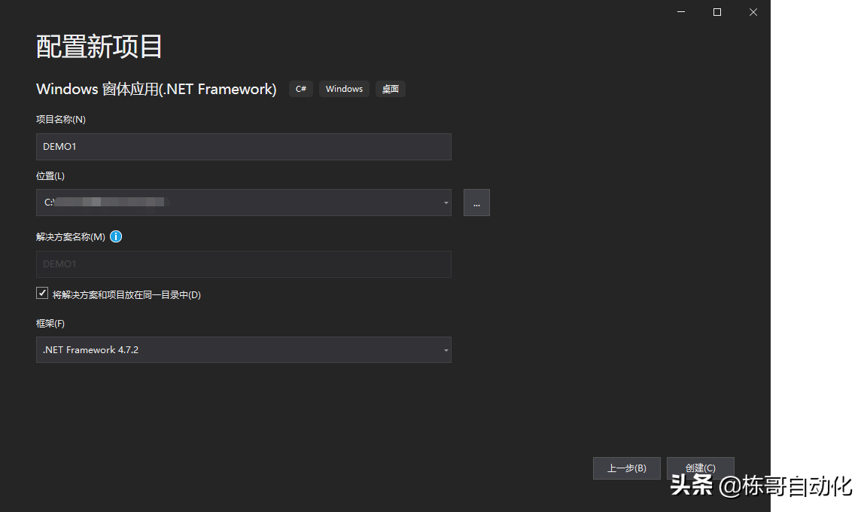
Task: Click the 框架 dropdown arrow
Action: 446,350
